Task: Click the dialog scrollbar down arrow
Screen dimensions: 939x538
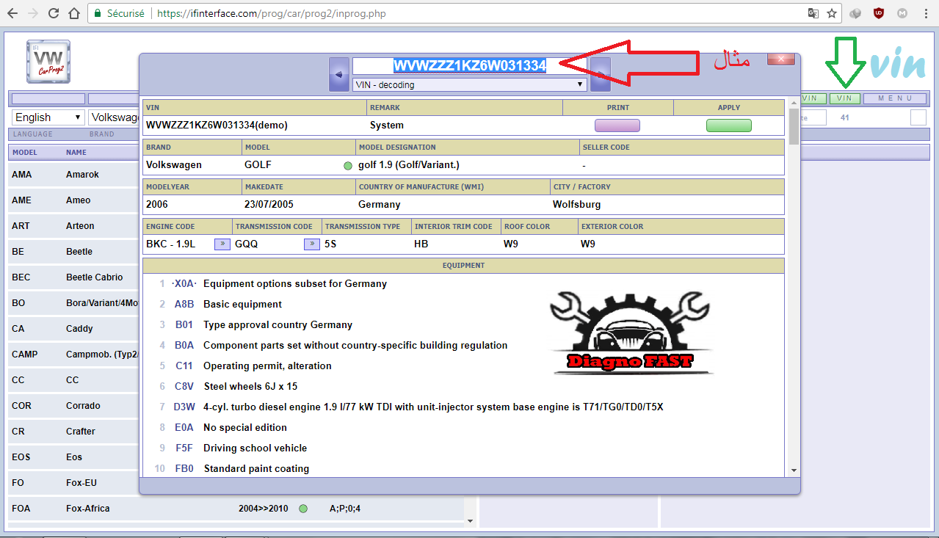Action: 794,470
